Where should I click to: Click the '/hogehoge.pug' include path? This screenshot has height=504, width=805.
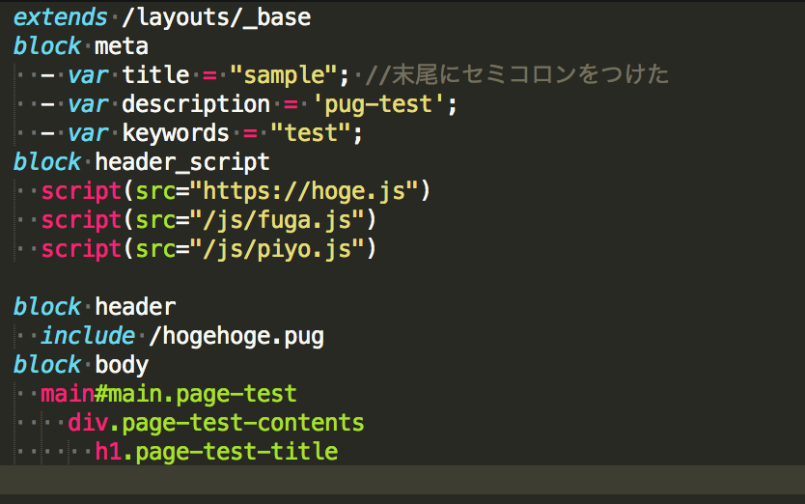point(236,337)
